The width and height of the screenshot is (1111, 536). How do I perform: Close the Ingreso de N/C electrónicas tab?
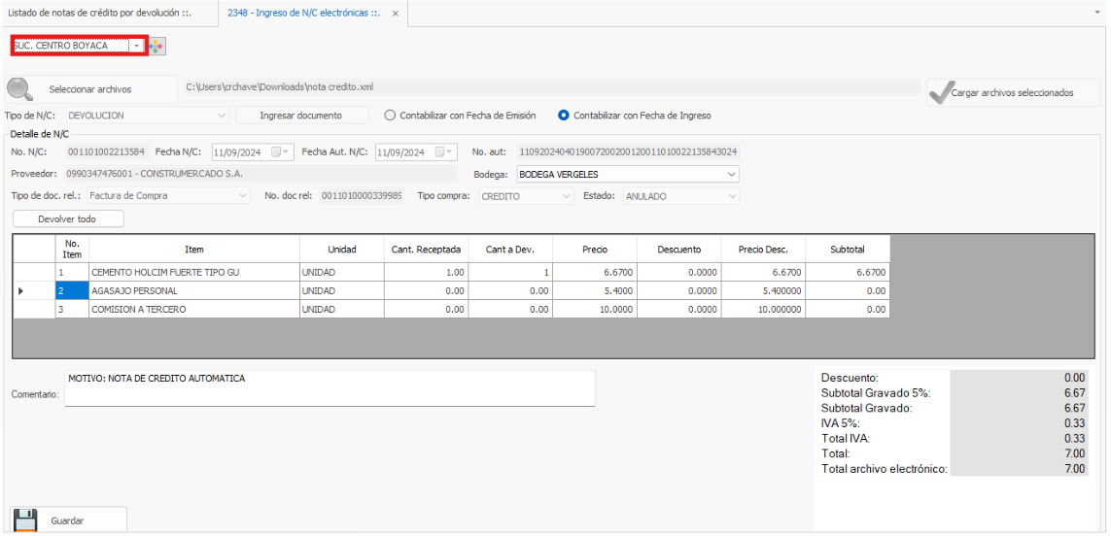396,14
